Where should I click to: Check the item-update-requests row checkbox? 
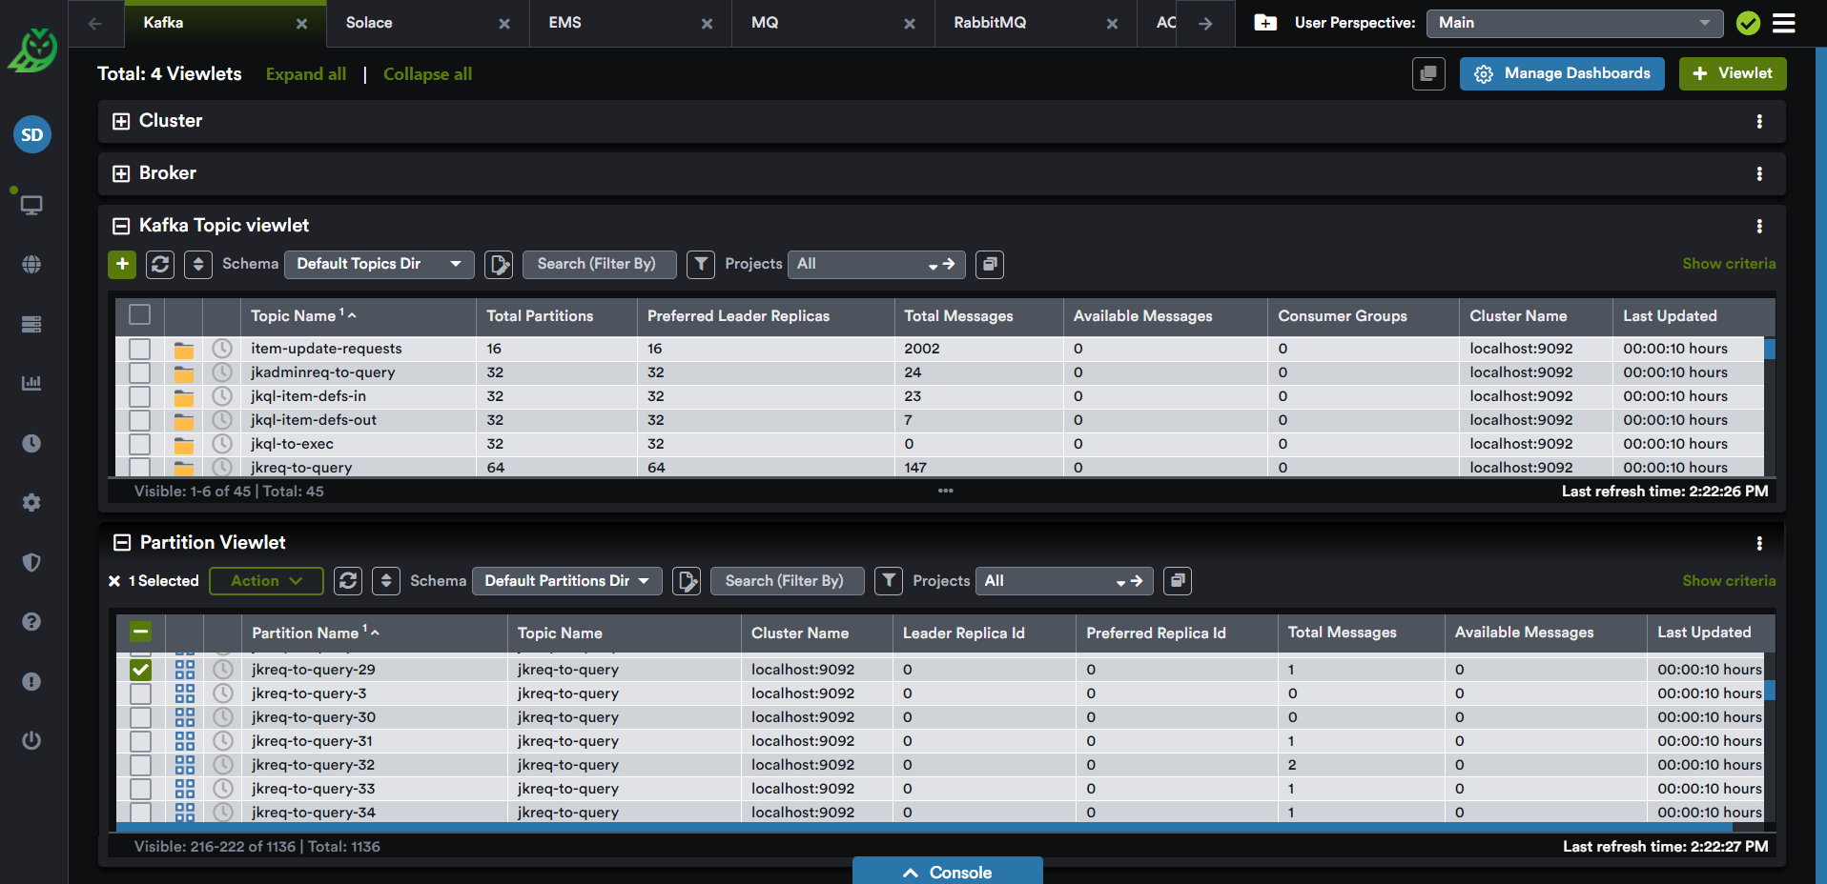click(x=140, y=349)
